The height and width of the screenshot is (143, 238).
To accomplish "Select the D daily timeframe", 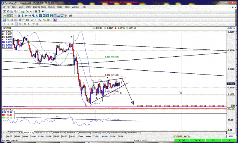I will (x=29, y=24).
